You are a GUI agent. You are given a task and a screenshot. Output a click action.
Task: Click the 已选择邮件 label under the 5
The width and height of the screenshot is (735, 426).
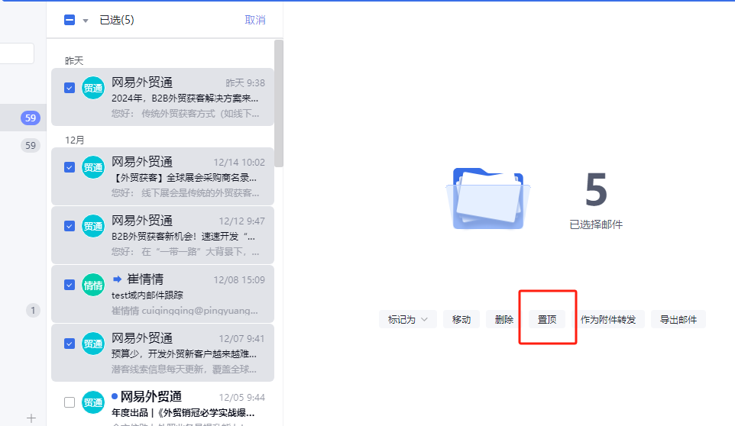[596, 224]
